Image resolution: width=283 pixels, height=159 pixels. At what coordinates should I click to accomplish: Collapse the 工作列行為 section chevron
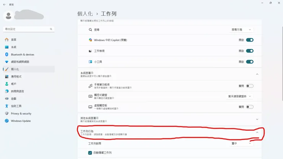pos(257,133)
